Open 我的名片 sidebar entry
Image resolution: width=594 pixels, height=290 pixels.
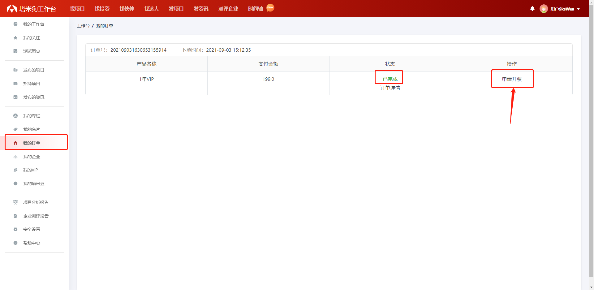click(32, 129)
